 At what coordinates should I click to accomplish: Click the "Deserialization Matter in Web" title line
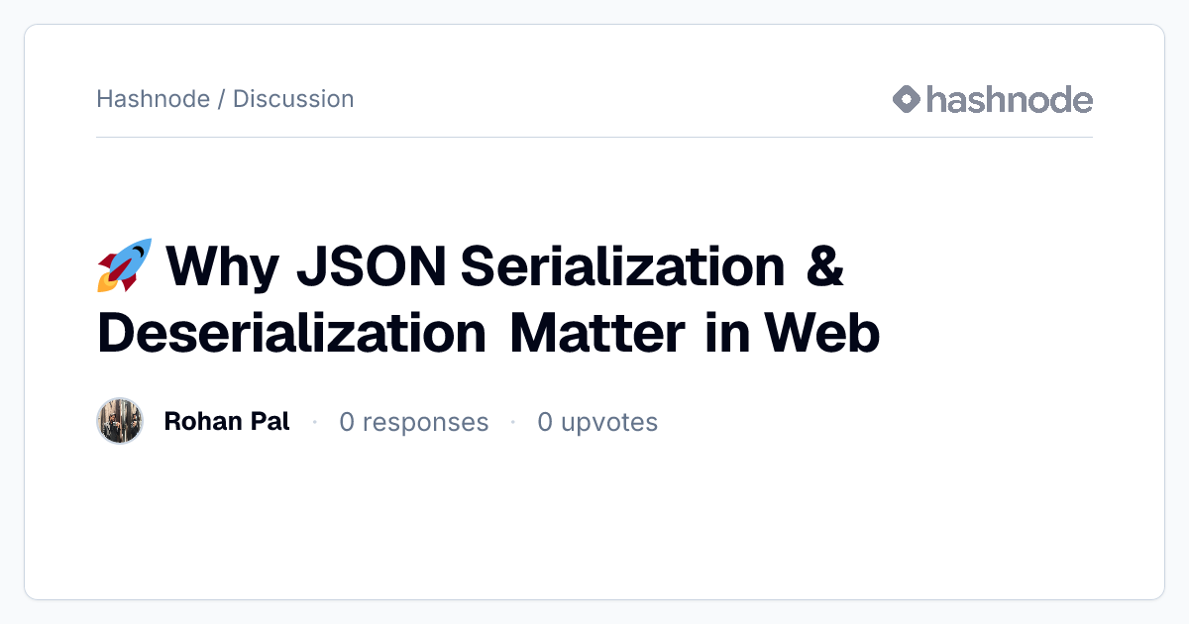tap(488, 334)
